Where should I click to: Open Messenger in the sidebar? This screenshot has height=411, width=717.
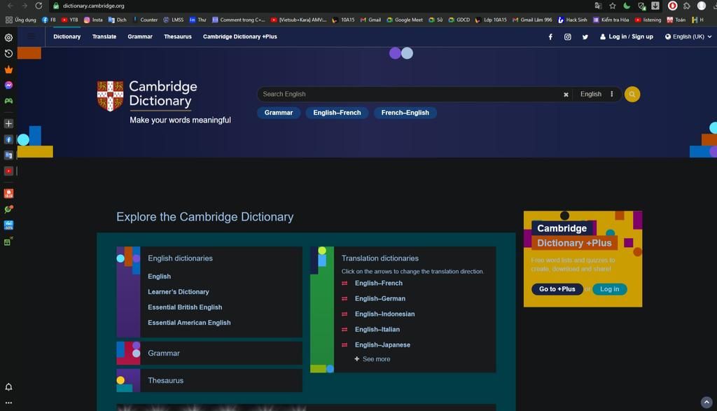[8, 85]
